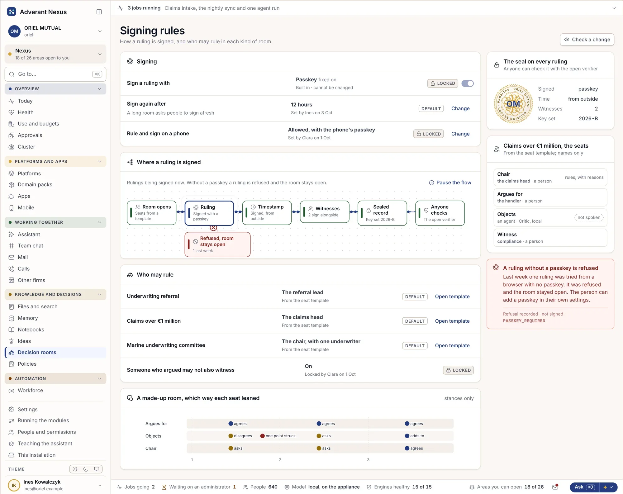Click the Ideas lightbulb icon

point(12,341)
